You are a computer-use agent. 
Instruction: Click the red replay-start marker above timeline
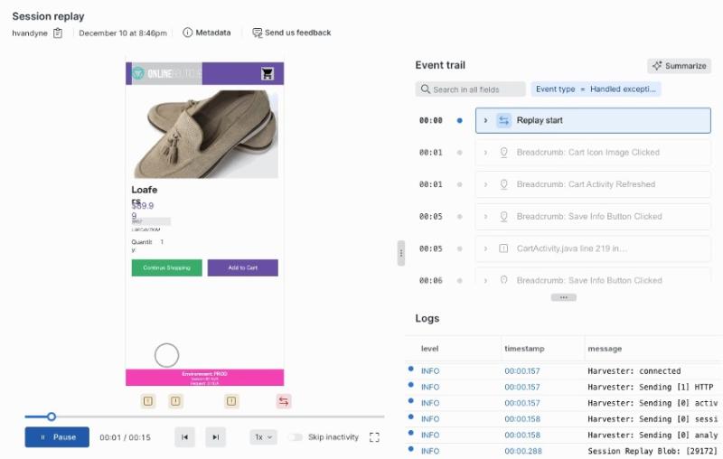coord(284,401)
